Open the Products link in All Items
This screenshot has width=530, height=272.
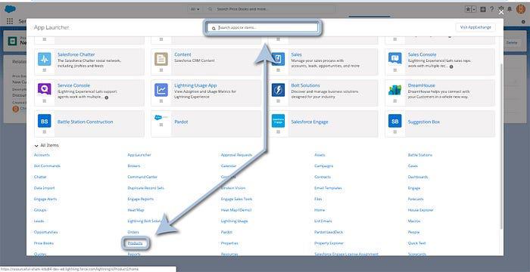pos(136,243)
